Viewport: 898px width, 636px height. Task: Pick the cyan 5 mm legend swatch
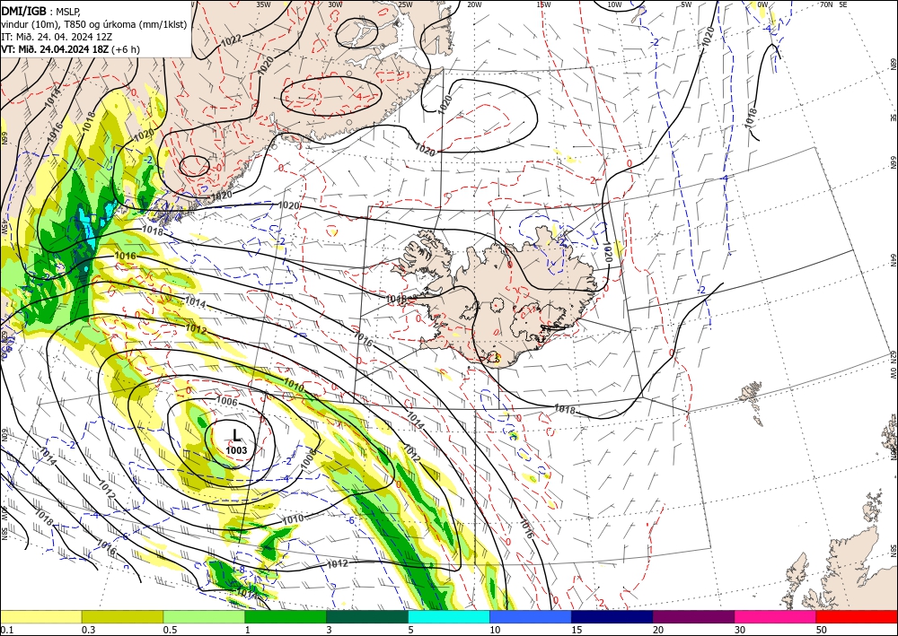coord(449,616)
